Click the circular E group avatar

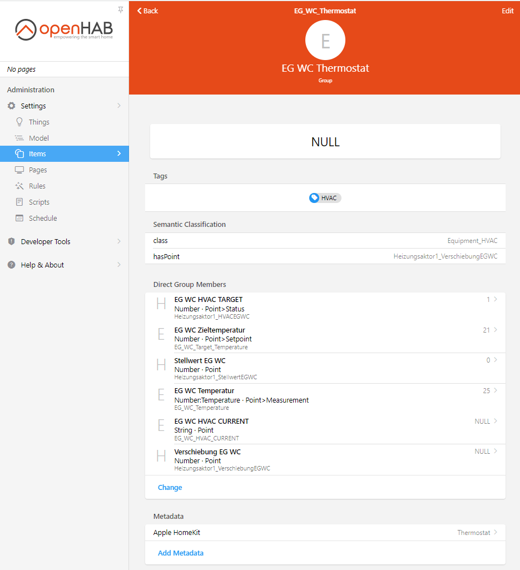pyautogui.click(x=325, y=39)
